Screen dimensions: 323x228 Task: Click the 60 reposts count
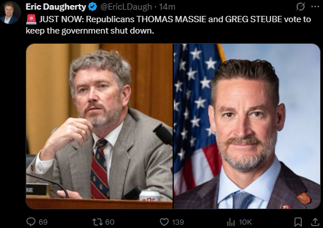coord(109,222)
